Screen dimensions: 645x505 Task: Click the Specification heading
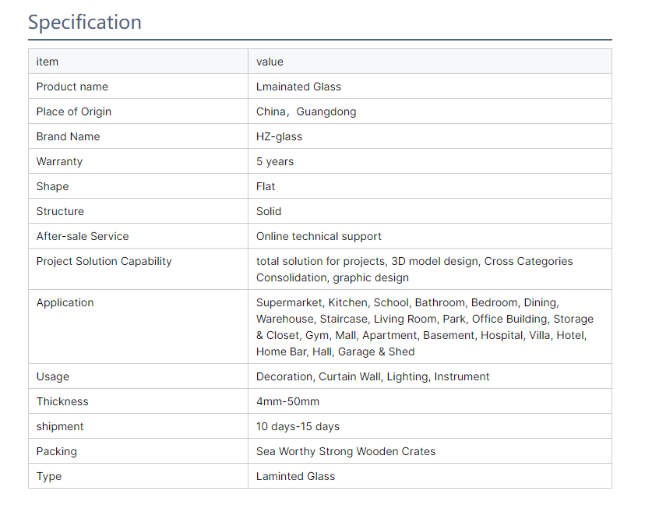coord(85,23)
